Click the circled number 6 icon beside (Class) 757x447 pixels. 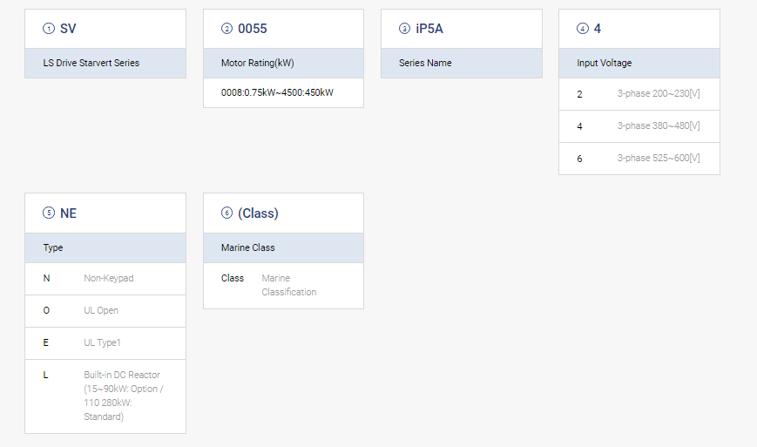pyautogui.click(x=227, y=213)
